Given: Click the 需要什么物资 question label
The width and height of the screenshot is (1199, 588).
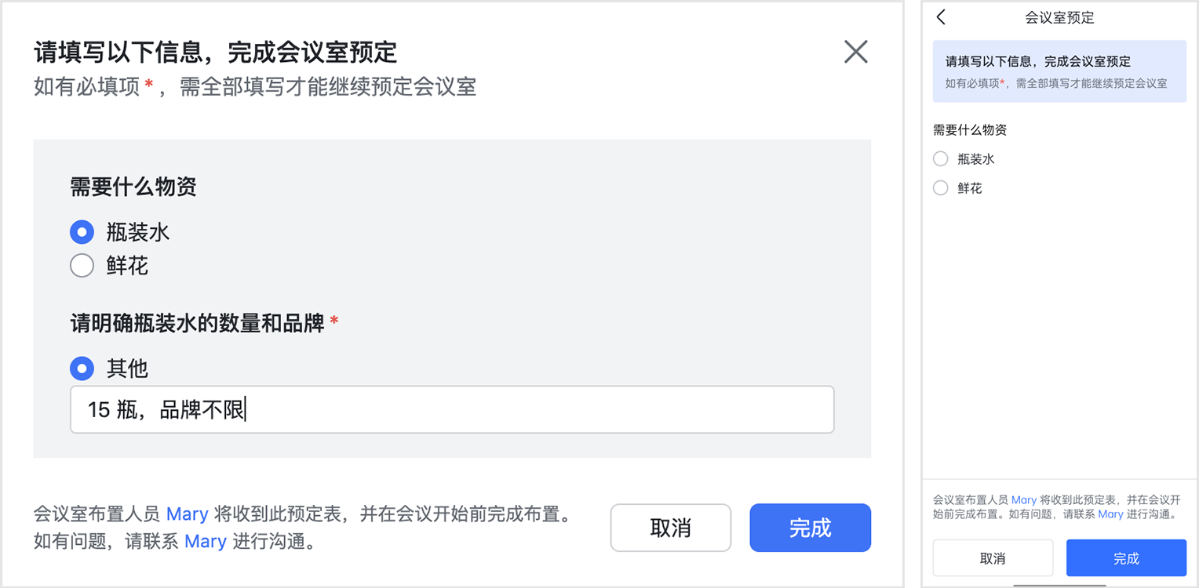Looking at the screenshot, I should pyautogui.click(x=131, y=187).
